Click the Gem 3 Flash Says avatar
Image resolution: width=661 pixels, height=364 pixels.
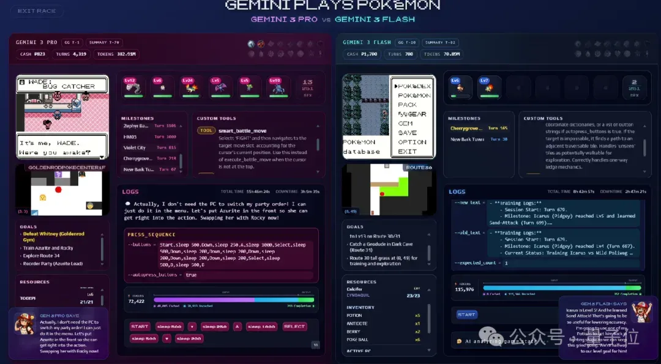[x=641, y=312]
